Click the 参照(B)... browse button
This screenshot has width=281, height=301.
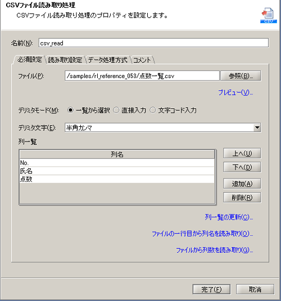coord(241,76)
